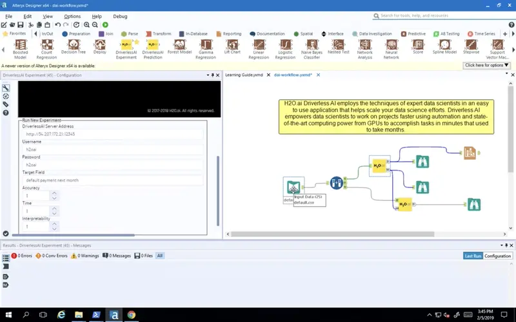Open the Time Series tool category
This screenshot has width=516, height=322.
point(481,33)
